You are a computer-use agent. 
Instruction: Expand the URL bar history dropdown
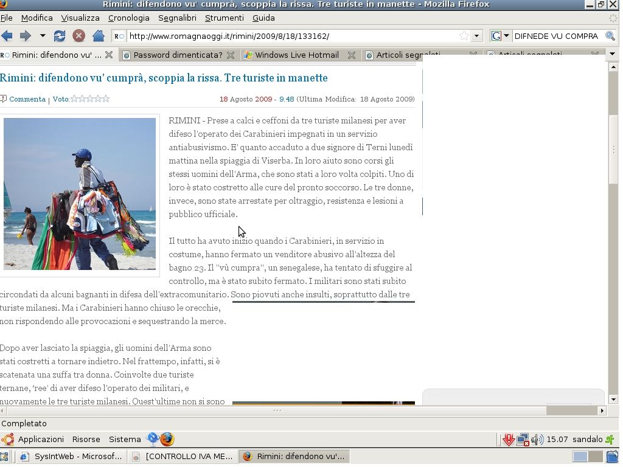click(x=477, y=36)
